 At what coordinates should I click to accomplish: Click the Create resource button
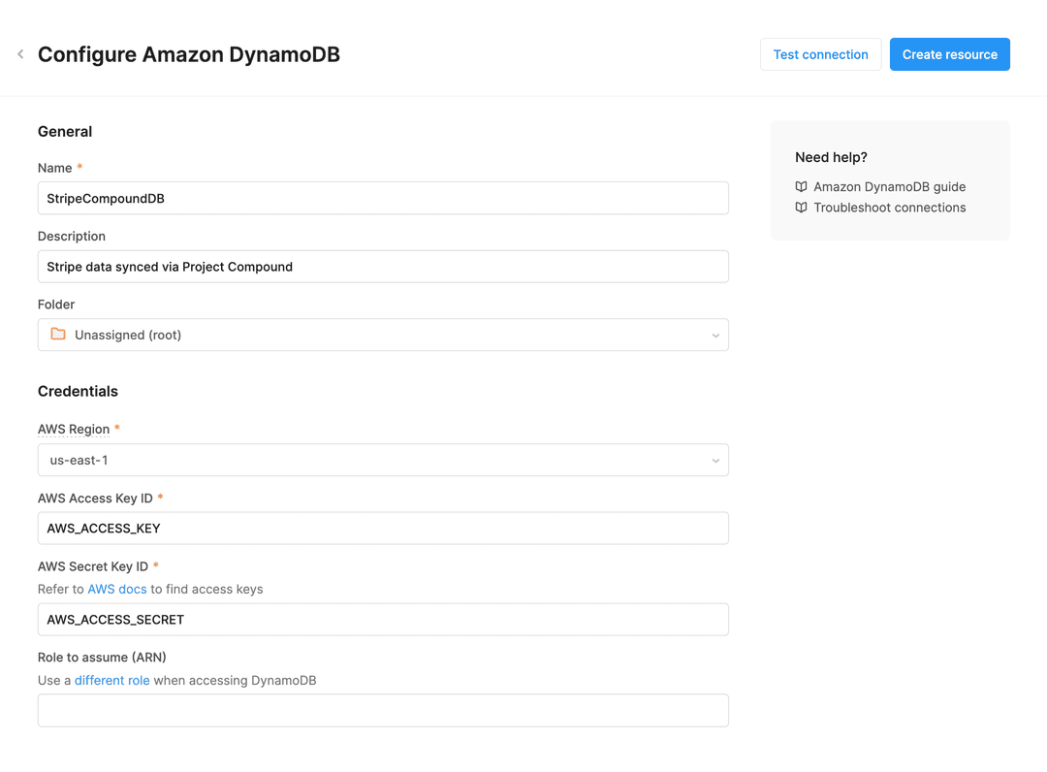point(949,54)
